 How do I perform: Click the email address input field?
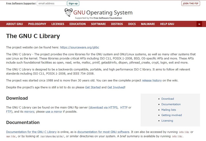(x=51, y=3)
